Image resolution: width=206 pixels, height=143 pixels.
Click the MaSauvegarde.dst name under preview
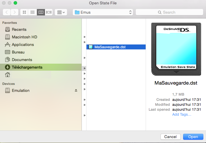(x=176, y=83)
